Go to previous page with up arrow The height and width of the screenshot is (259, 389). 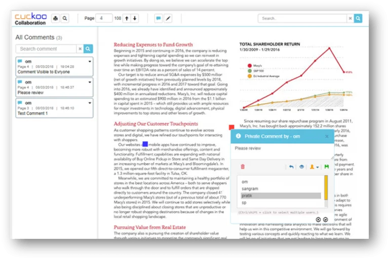pos(127,18)
